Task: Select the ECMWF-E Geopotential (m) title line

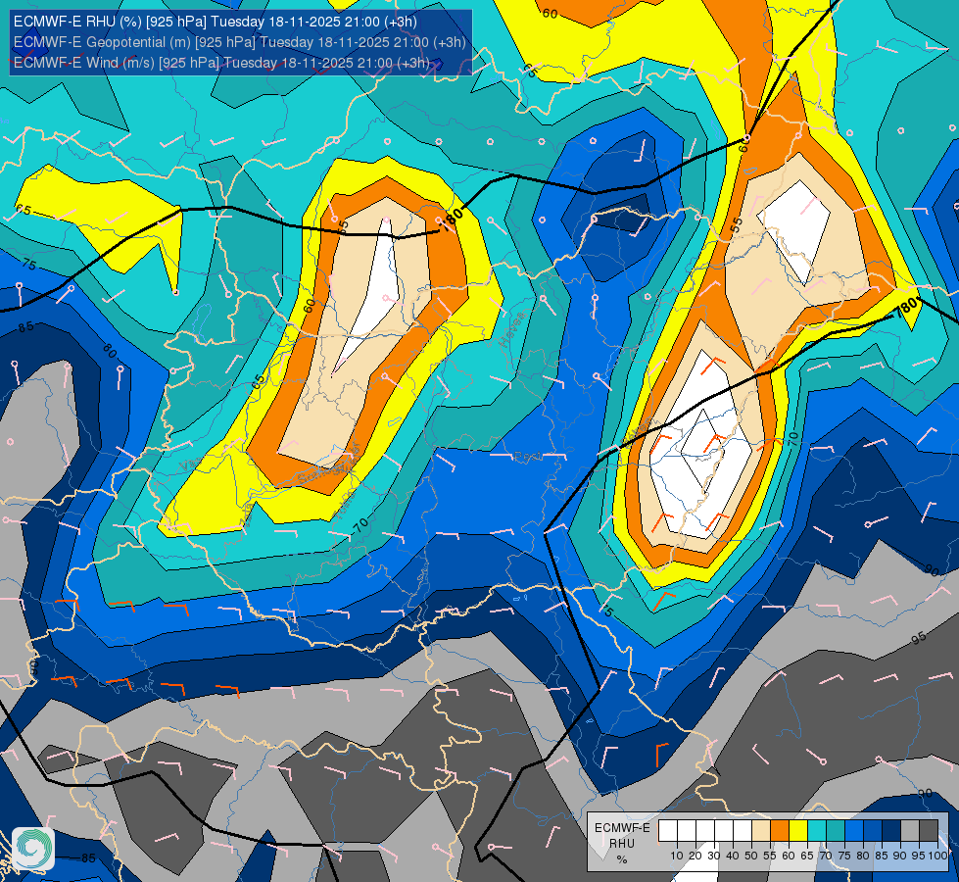Action: 240,42
